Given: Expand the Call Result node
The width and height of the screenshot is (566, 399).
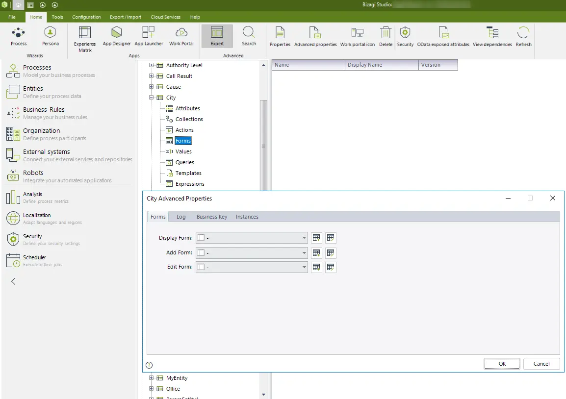Looking at the screenshot, I should tap(151, 76).
